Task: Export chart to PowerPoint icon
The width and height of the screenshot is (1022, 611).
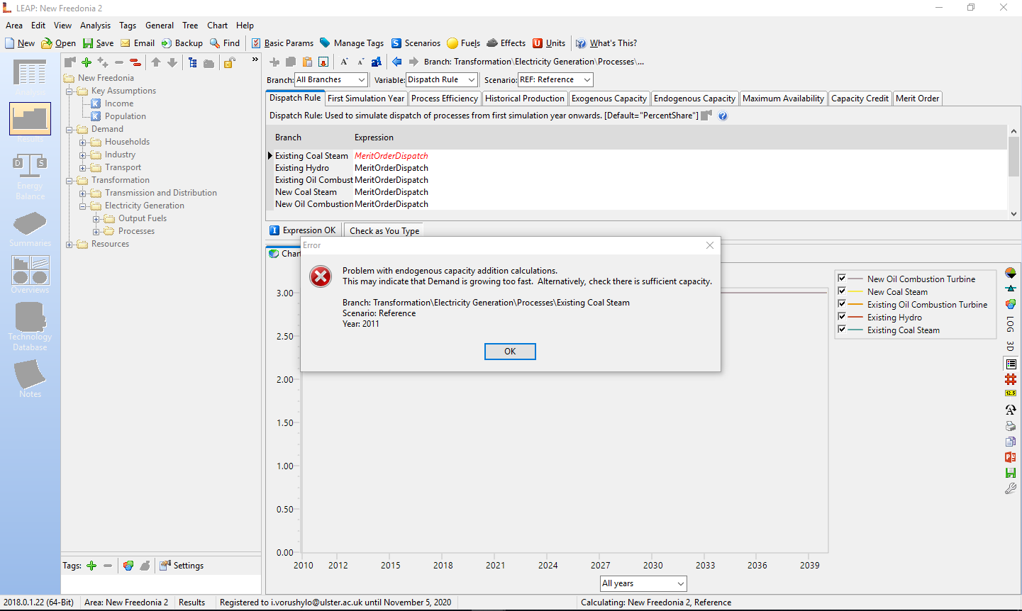Action: (1011, 457)
